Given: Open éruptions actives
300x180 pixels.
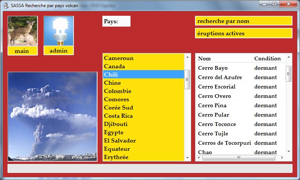Looking at the screenshot, I should 243,33.
